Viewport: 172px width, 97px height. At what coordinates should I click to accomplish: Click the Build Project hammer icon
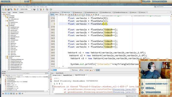pos(38,9)
